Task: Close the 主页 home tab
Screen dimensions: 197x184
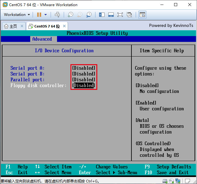Action: 22,26
